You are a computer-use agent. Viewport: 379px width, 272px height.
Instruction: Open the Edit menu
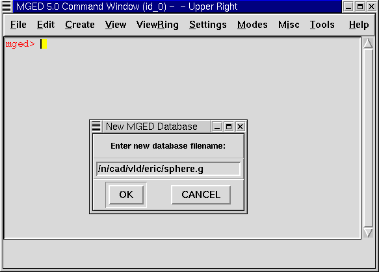[x=46, y=25]
